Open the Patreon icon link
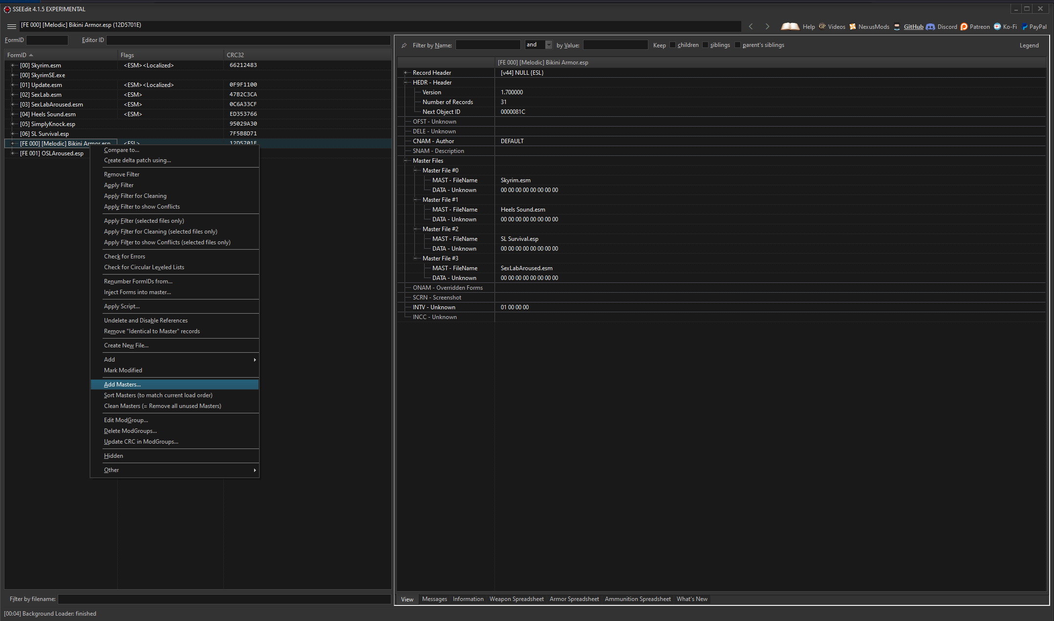This screenshot has height=621, width=1054. point(964,27)
